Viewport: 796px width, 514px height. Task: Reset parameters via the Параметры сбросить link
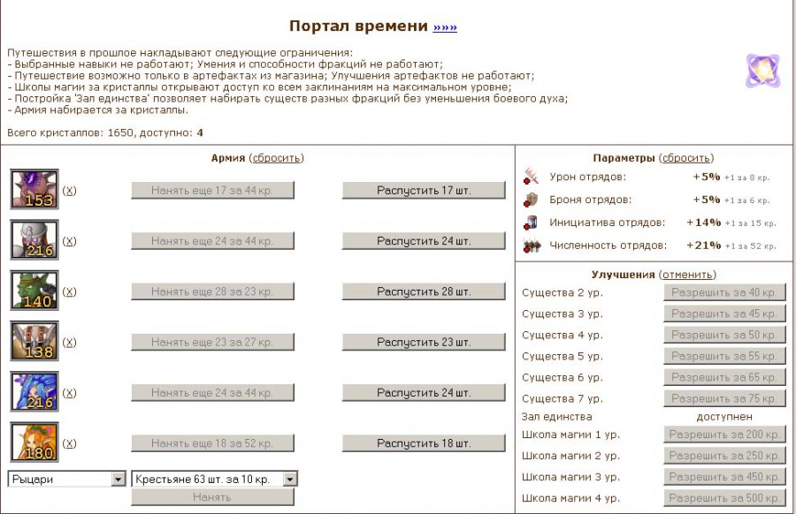click(686, 158)
